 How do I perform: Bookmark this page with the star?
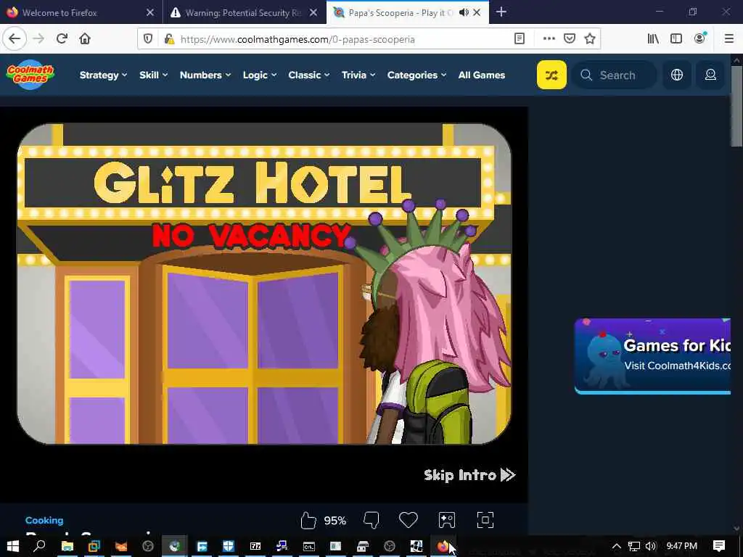pyautogui.click(x=590, y=39)
